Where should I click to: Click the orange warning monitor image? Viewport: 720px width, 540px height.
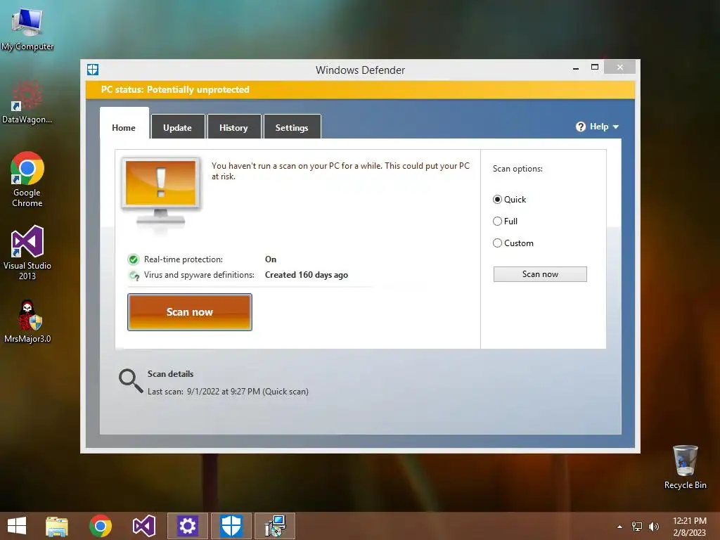[161, 195]
